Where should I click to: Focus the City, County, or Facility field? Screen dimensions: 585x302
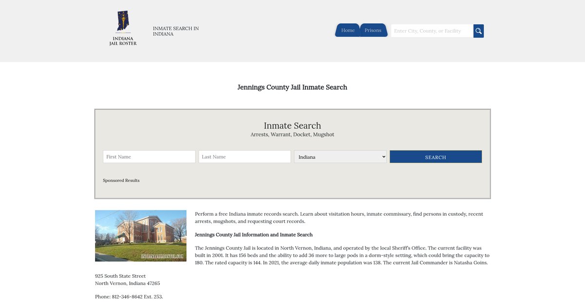point(431,31)
